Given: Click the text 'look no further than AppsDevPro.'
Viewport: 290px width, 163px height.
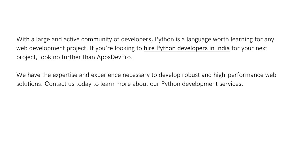Looking at the screenshot, I should (x=86, y=57).
